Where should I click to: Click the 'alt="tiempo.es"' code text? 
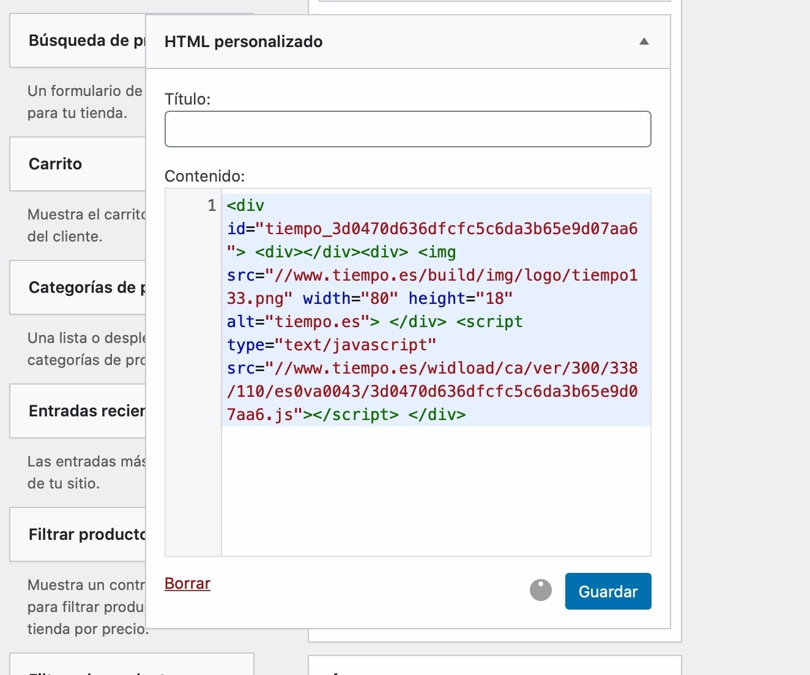[x=303, y=322]
